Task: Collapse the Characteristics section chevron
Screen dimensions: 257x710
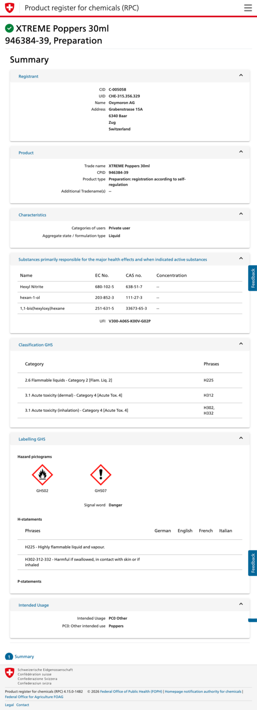Action: click(241, 214)
